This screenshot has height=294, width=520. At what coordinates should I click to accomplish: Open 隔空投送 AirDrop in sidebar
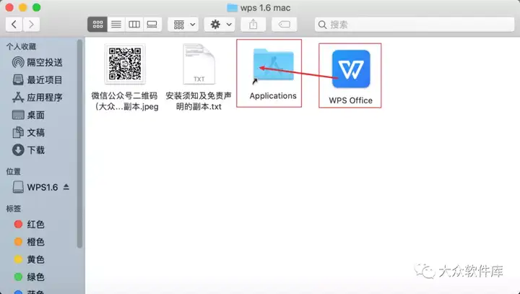point(37,62)
